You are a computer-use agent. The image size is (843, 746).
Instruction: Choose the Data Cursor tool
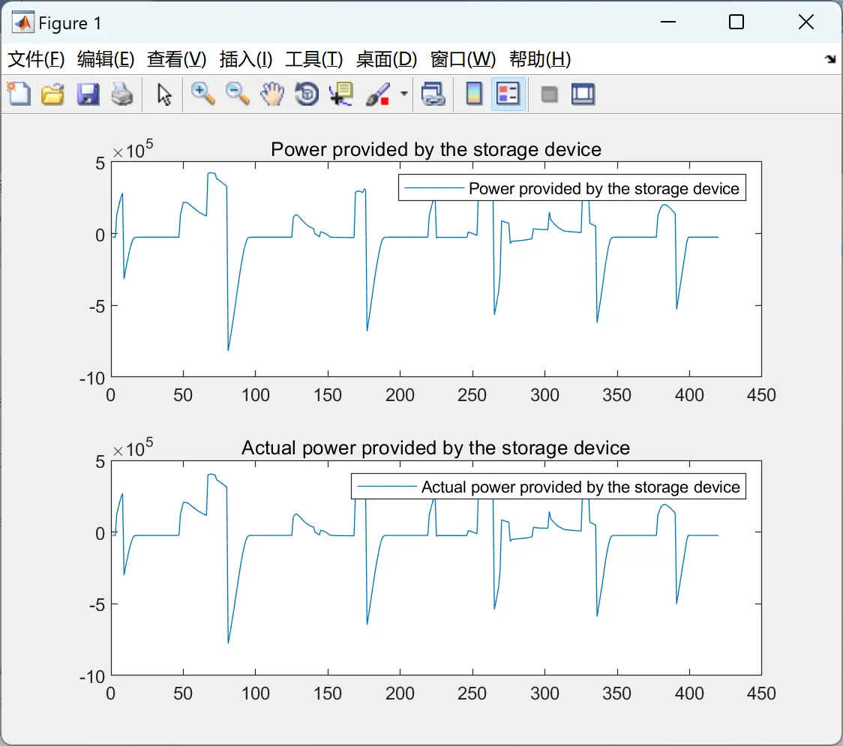pos(341,94)
